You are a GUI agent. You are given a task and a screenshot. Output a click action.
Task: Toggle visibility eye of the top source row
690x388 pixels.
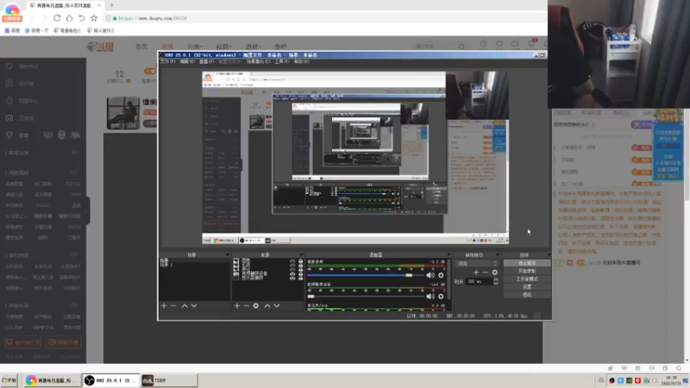(292, 261)
